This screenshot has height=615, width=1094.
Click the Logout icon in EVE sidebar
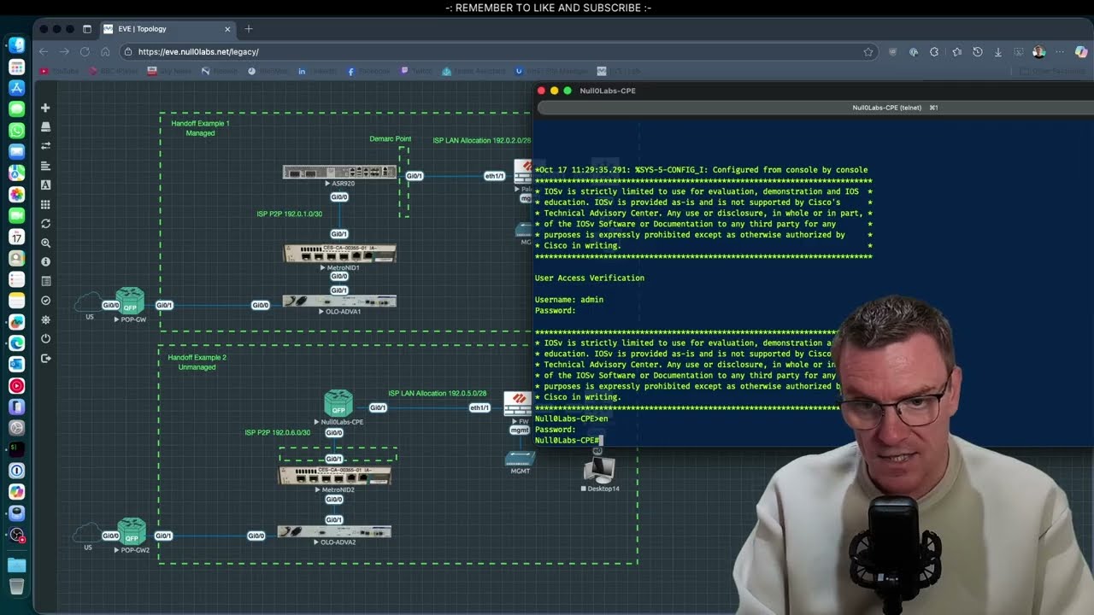point(45,358)
